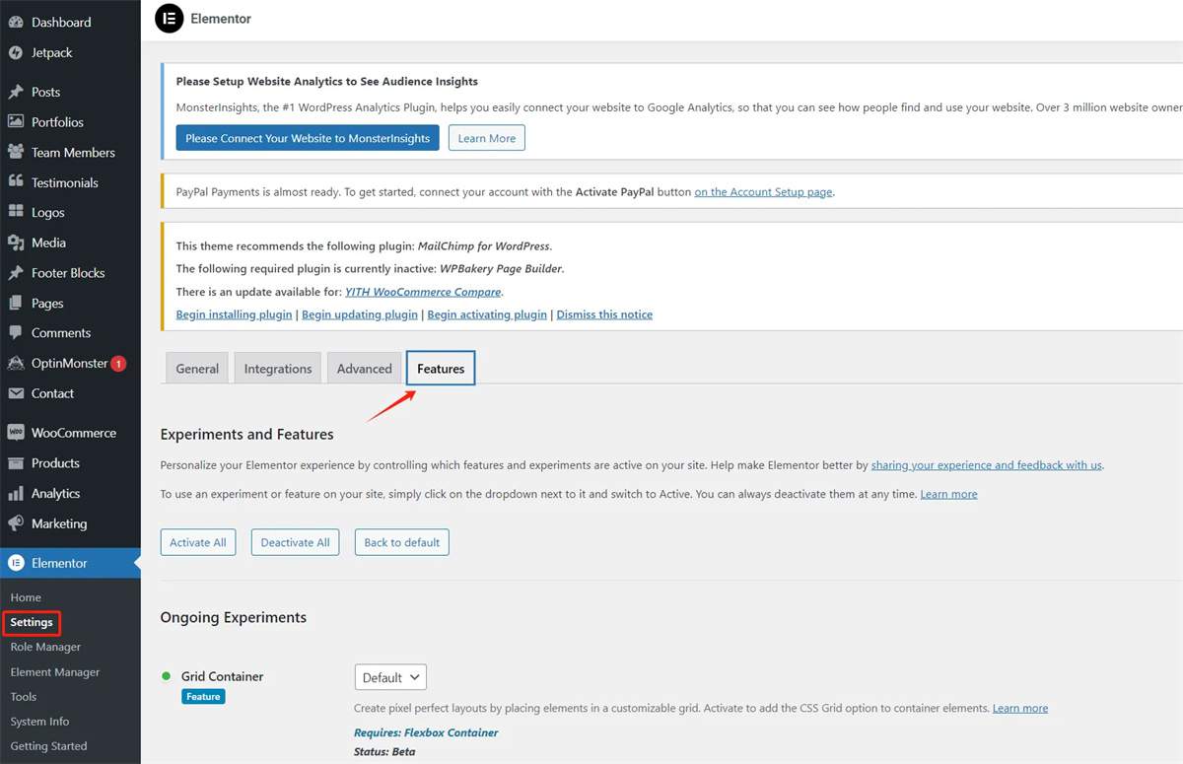
Task: Click Learn more after deactivate sentence
Action: tap(948, 494)
